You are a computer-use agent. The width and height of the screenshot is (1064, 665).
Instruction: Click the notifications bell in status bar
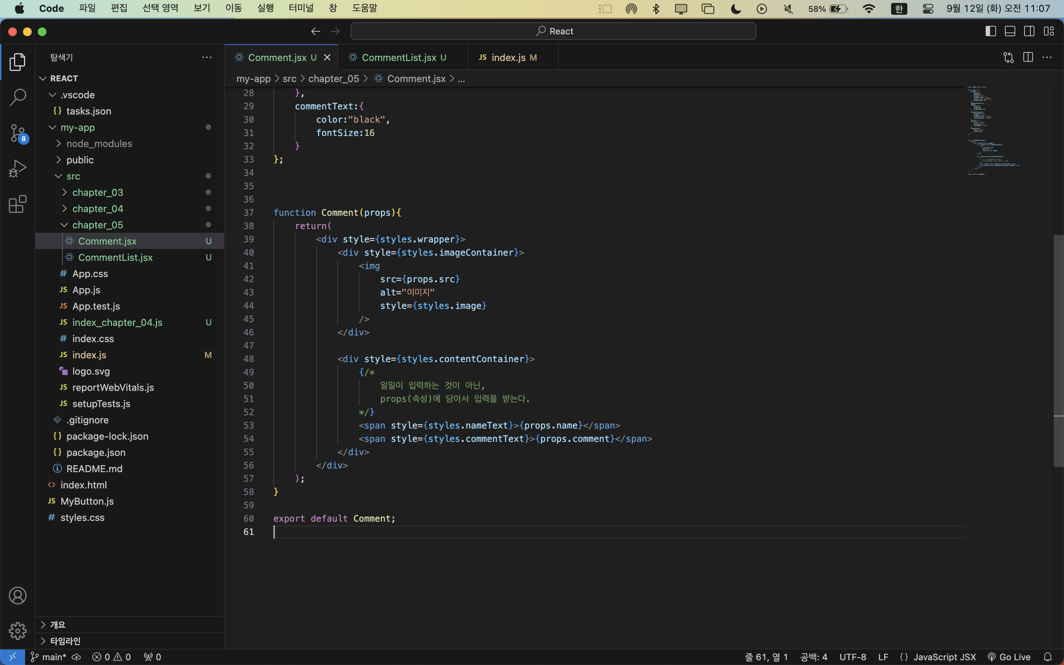pos(1048,657)
